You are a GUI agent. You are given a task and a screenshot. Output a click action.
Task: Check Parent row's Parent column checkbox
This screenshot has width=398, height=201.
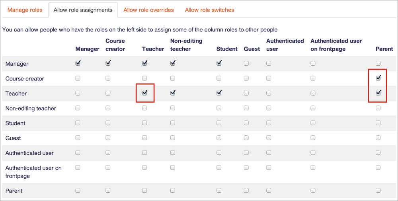click(378, 190)
